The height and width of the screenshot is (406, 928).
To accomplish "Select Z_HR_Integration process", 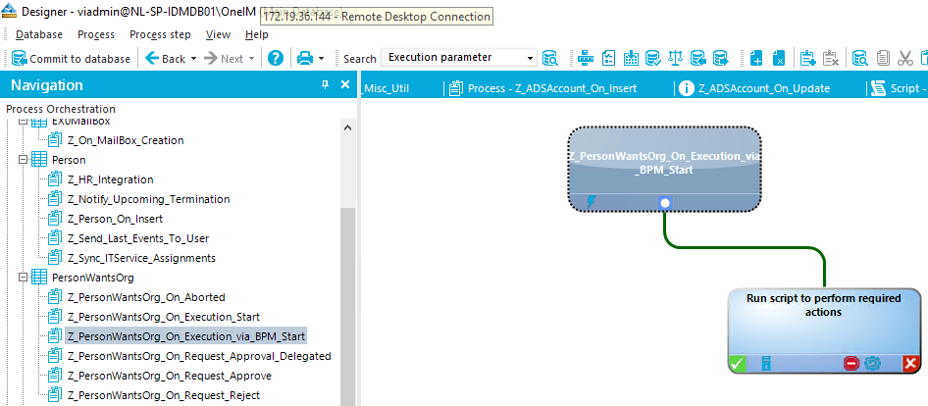I will 111,179.
